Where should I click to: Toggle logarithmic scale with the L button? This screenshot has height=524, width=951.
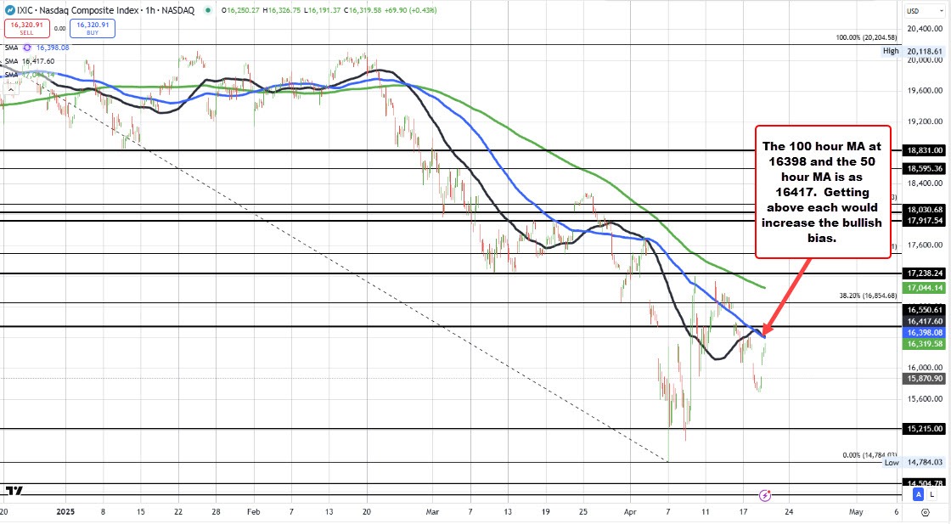(x=931, y=494)
